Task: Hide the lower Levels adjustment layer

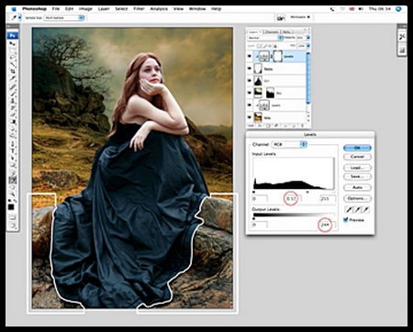Action: click(x=249, y=105)
